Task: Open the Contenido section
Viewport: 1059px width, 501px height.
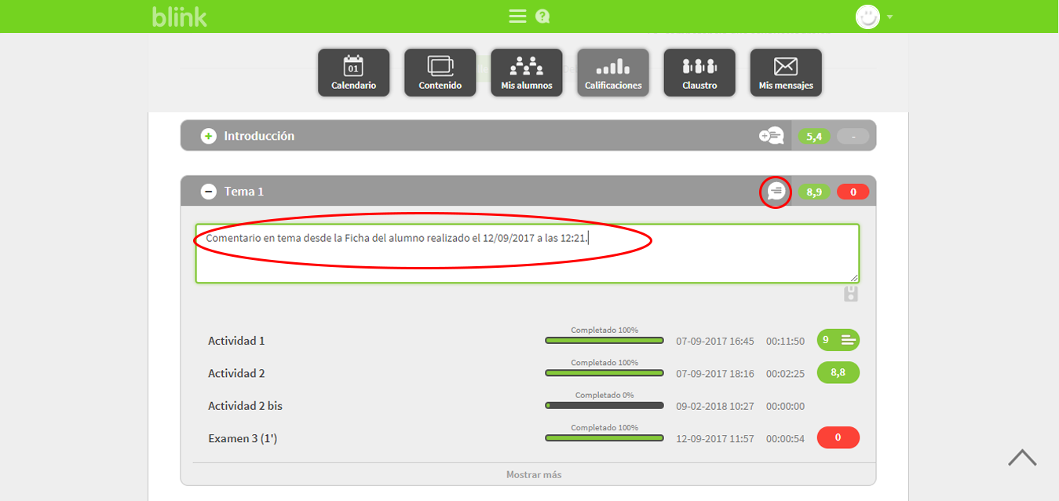Action: (x=440, y=72)
